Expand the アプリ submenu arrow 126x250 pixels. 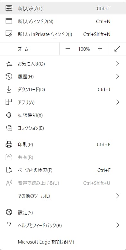pyautogui.click(x=118, y=102)
